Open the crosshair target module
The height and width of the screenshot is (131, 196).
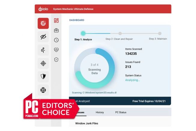[43, 64]
